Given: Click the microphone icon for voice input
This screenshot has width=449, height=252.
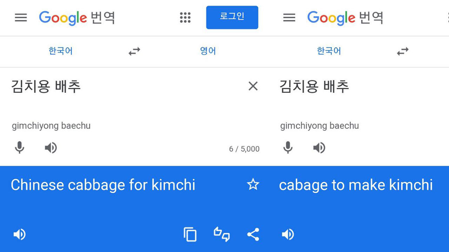Looking at the screenshot, I should pyautogui.click(x=20, y=147).
